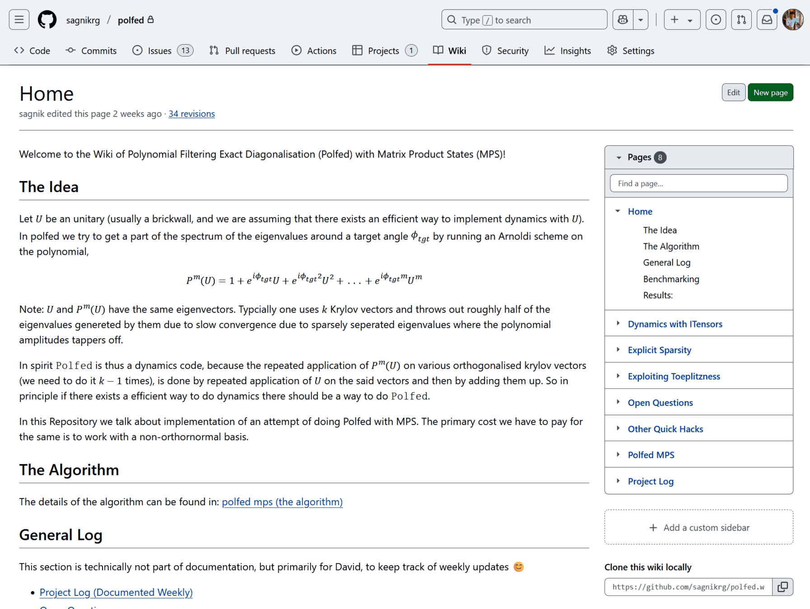Copy the wiki clone URL
This screenshot has height=609, width=810.
click(782, 587)
